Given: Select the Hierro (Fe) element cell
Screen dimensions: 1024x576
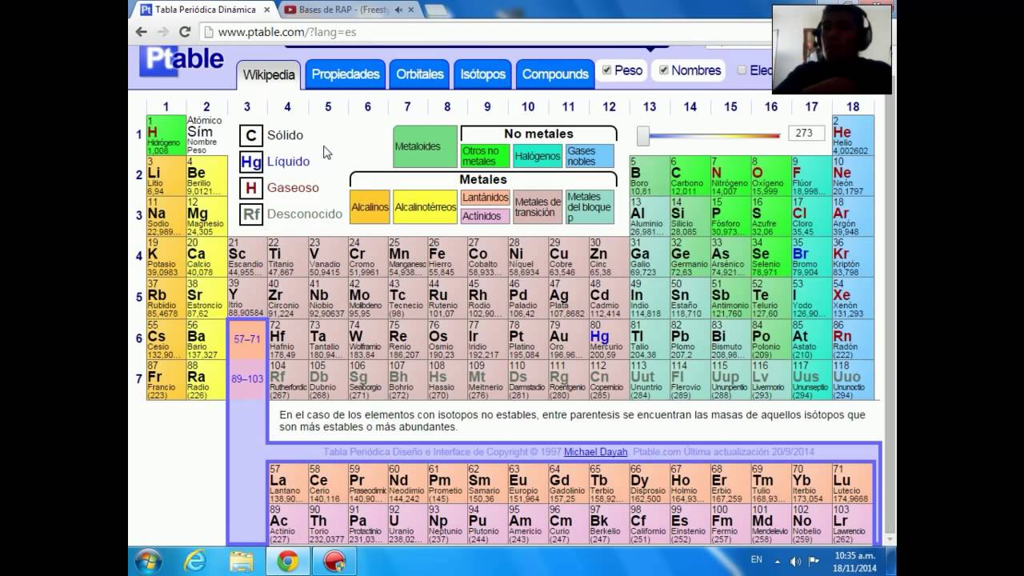Looking at the screenshot, I should pyautogui.click(x=447, y=257).
